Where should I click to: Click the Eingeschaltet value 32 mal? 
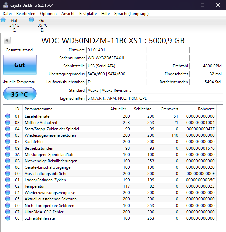coord(206,74)
